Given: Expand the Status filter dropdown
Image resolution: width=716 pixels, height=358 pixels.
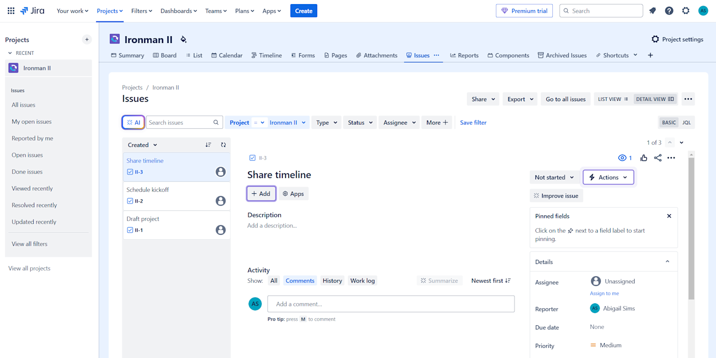Looking at the screenshot, I should coord(361,123).
